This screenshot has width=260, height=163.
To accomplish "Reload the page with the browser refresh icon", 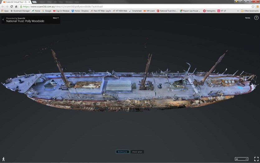I will coord(12,7).
